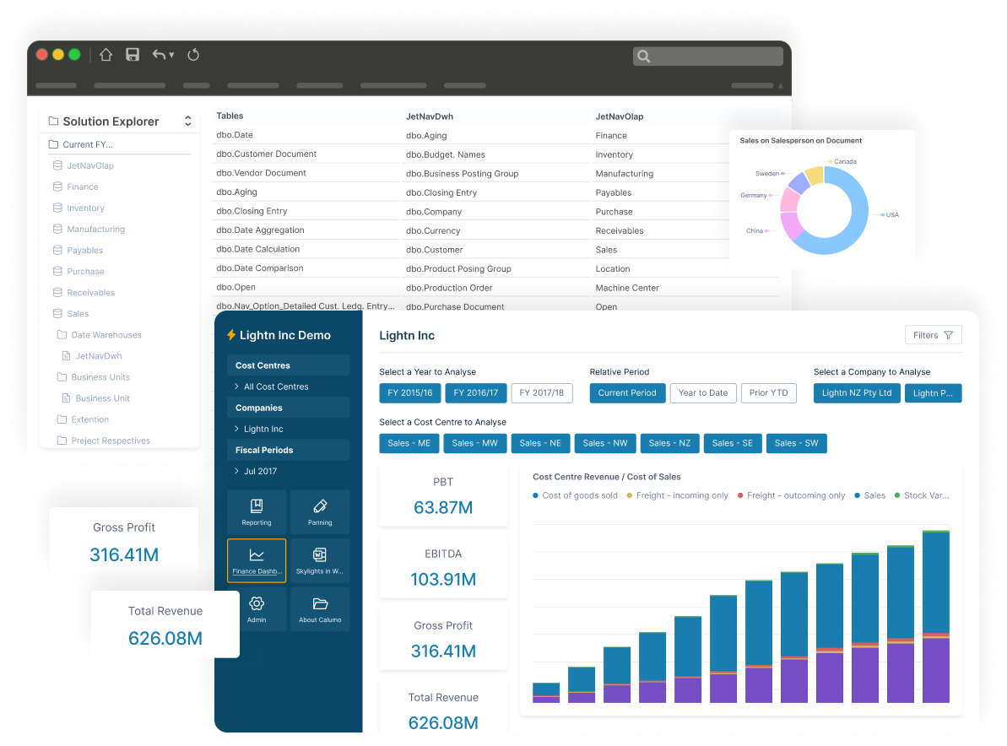Open the About Calumo folder tile
The width and height of the screenshot is (1007, 746).
(x=320, y=609)
